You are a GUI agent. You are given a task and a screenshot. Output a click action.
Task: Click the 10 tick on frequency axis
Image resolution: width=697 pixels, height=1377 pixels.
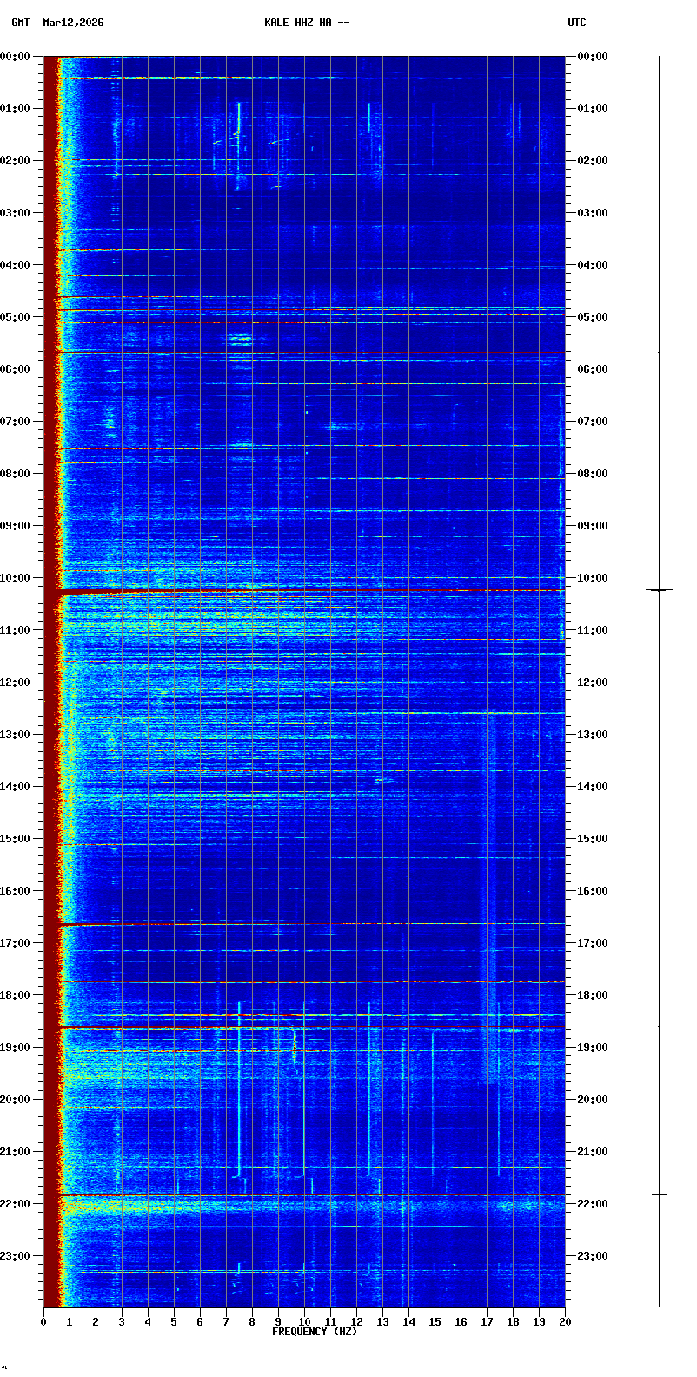304,1322
